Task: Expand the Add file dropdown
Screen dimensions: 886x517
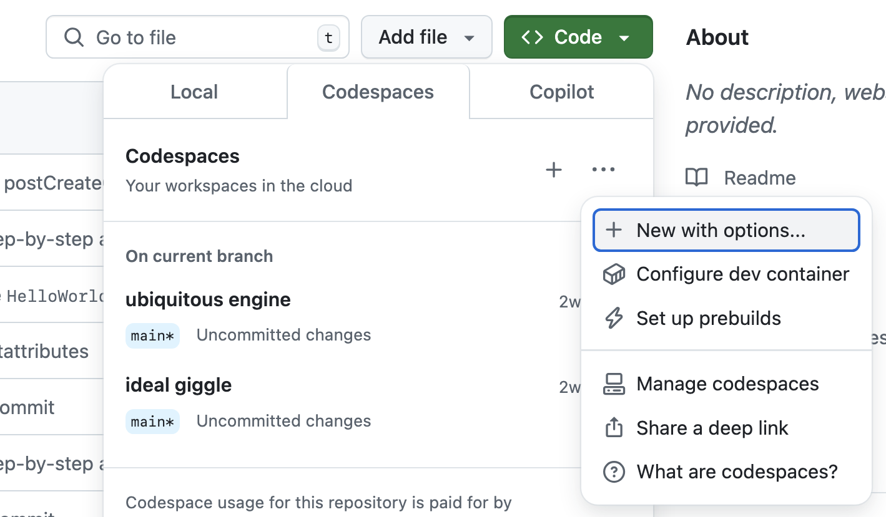Action: pyautogui.click(x=426, y=37)
